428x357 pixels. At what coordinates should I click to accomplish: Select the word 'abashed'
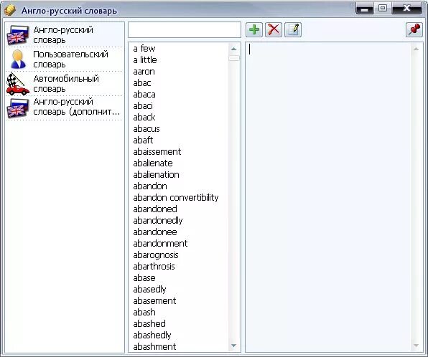[149, 323]
